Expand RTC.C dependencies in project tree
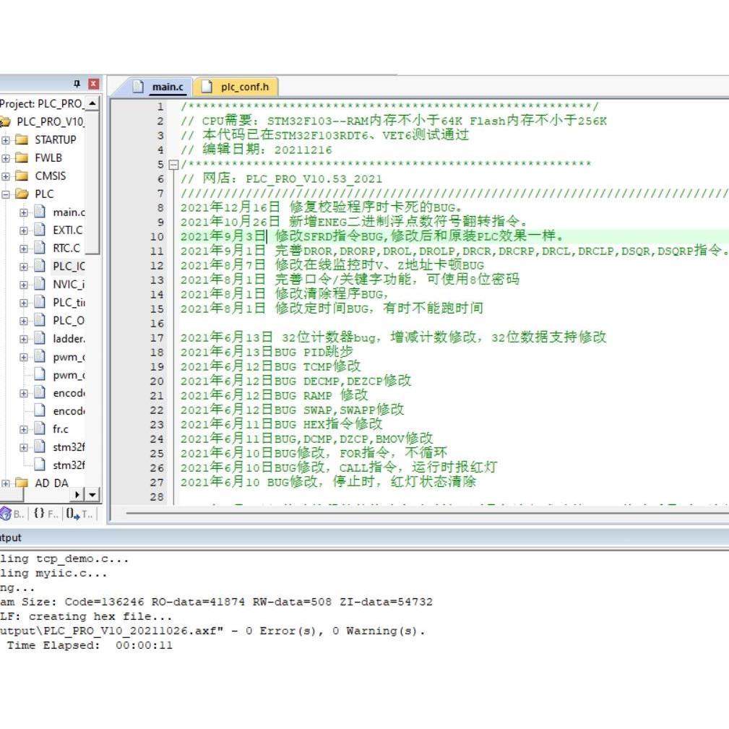 pyautogui.click(x=24, y=249)
